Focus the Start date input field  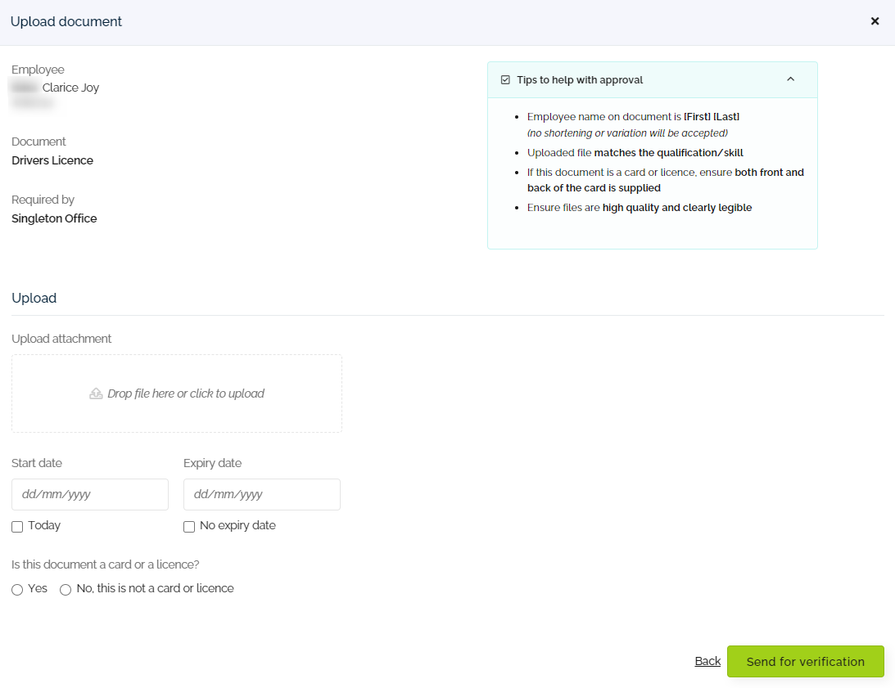[90, 495]
